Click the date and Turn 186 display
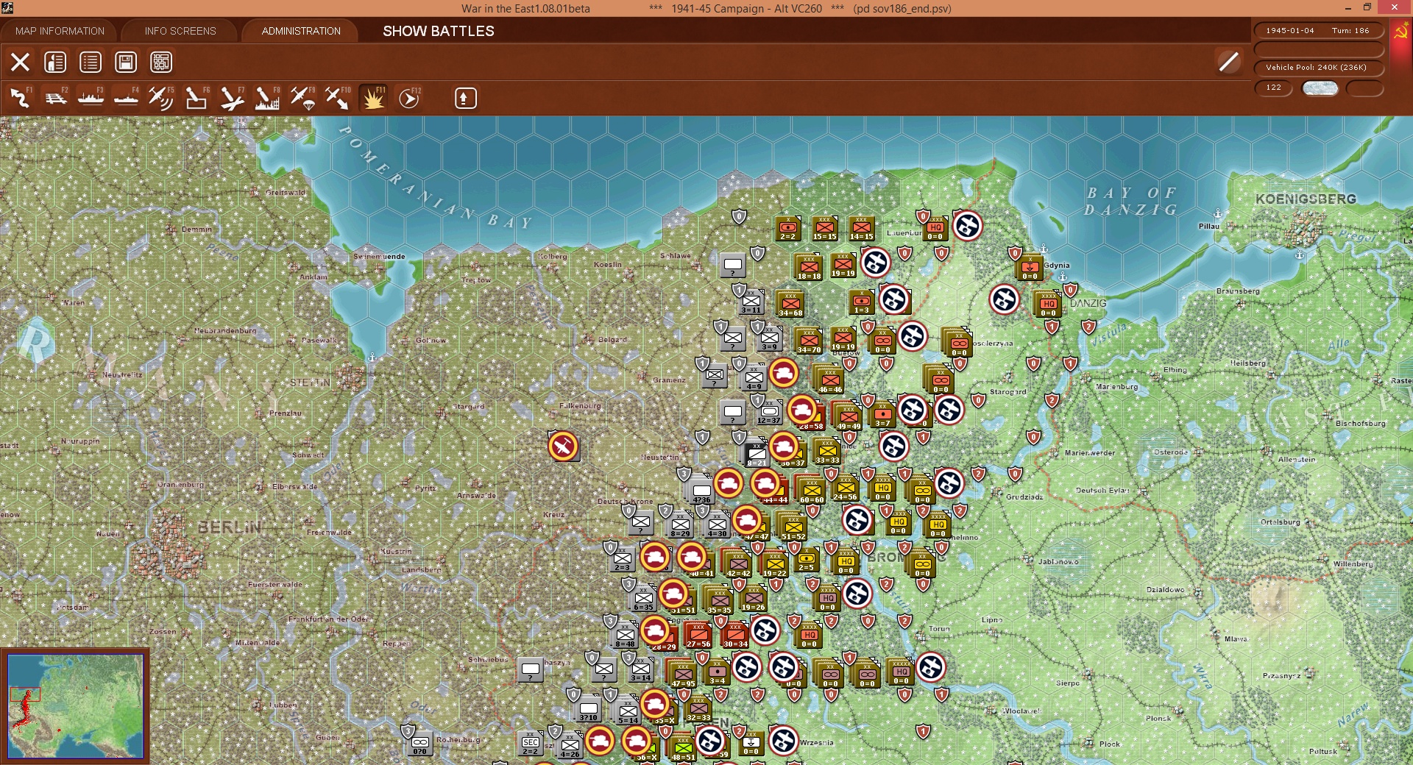The height and width of the screenshot is (765, 1413). pos(1317,30)
